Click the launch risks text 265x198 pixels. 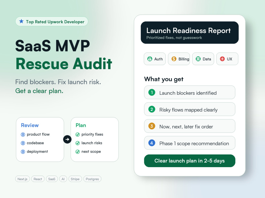92,143
